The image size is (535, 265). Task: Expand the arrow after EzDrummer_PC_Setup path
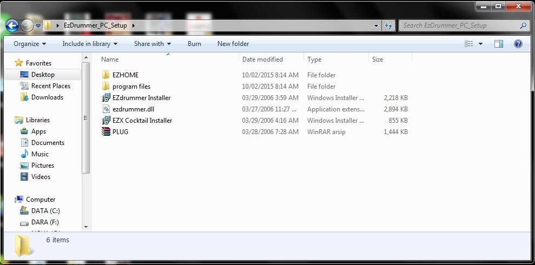(133, 25)
